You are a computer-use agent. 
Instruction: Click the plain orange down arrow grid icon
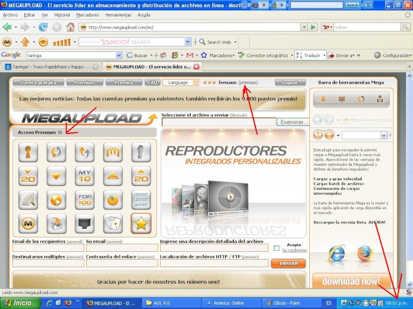tap(56, 176)
